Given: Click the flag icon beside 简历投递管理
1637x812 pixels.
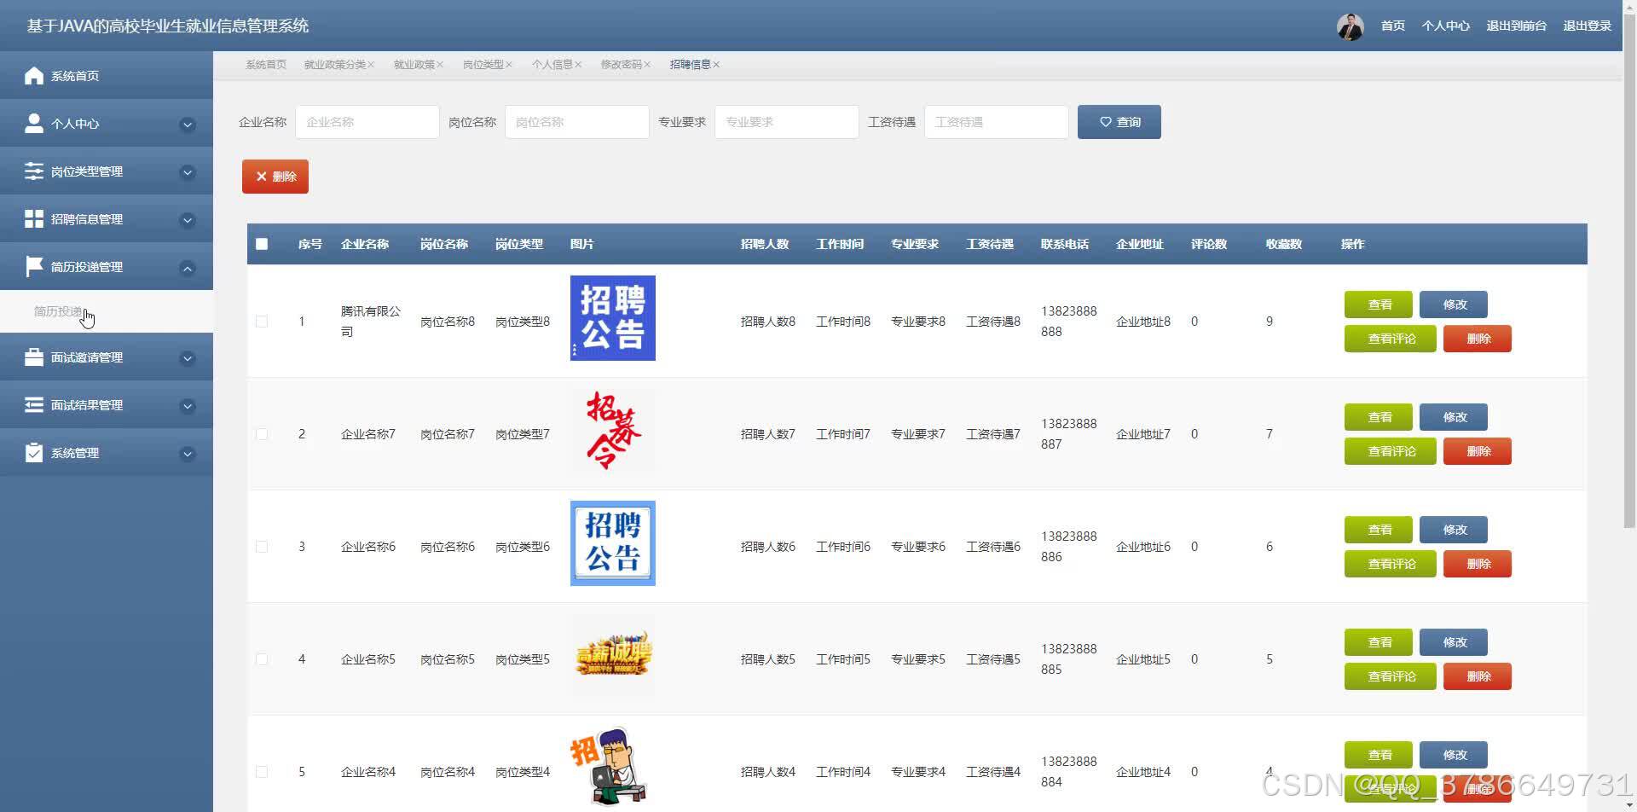Looking at the screenshot, I should click(34, 267).
